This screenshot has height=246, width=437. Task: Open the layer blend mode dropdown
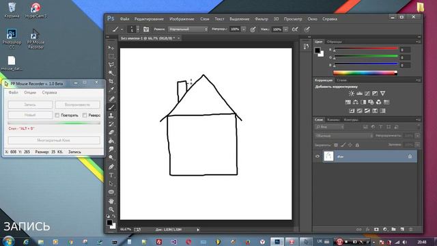(x=343, y=136)
